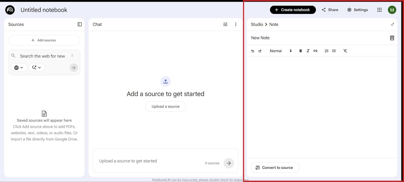Viewport: 404px width, 182px height.
Task: Clear text formatting in note
Action: (x=345, y=51)
